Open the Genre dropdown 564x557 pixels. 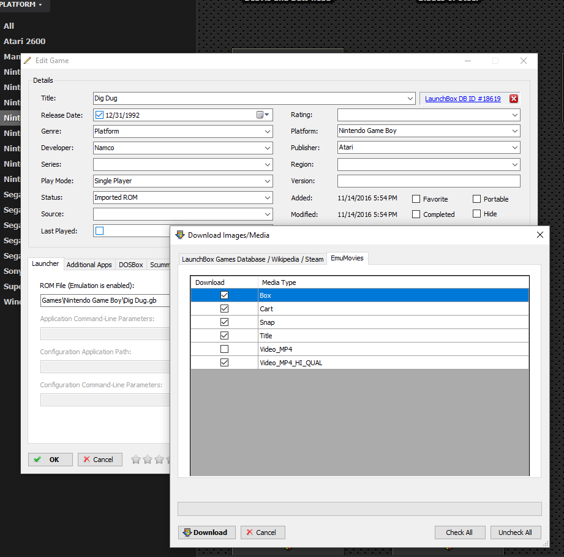[x=267, y=131]
